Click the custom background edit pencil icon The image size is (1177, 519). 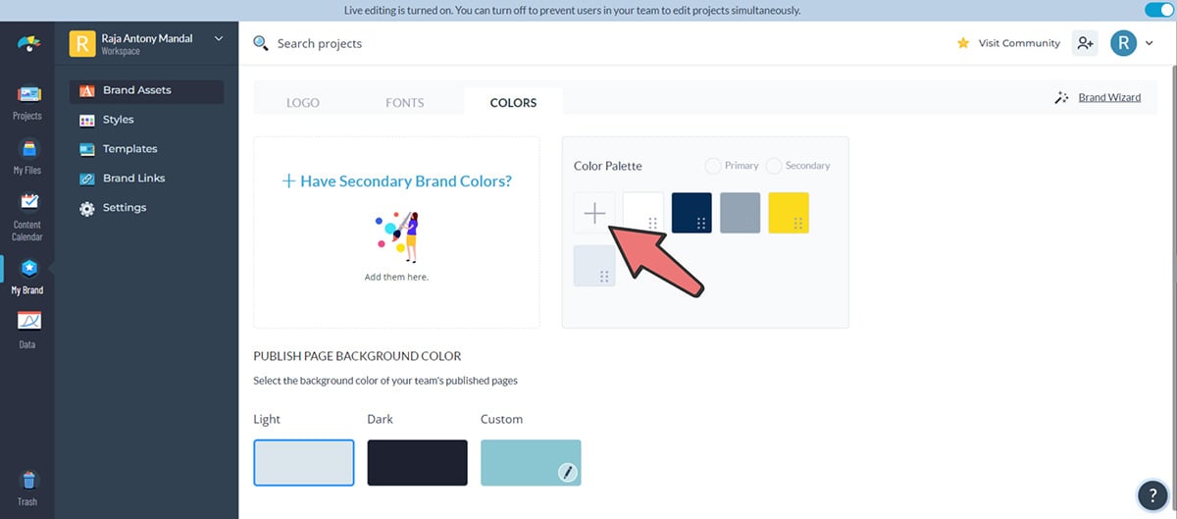click(x=567, y=473)
